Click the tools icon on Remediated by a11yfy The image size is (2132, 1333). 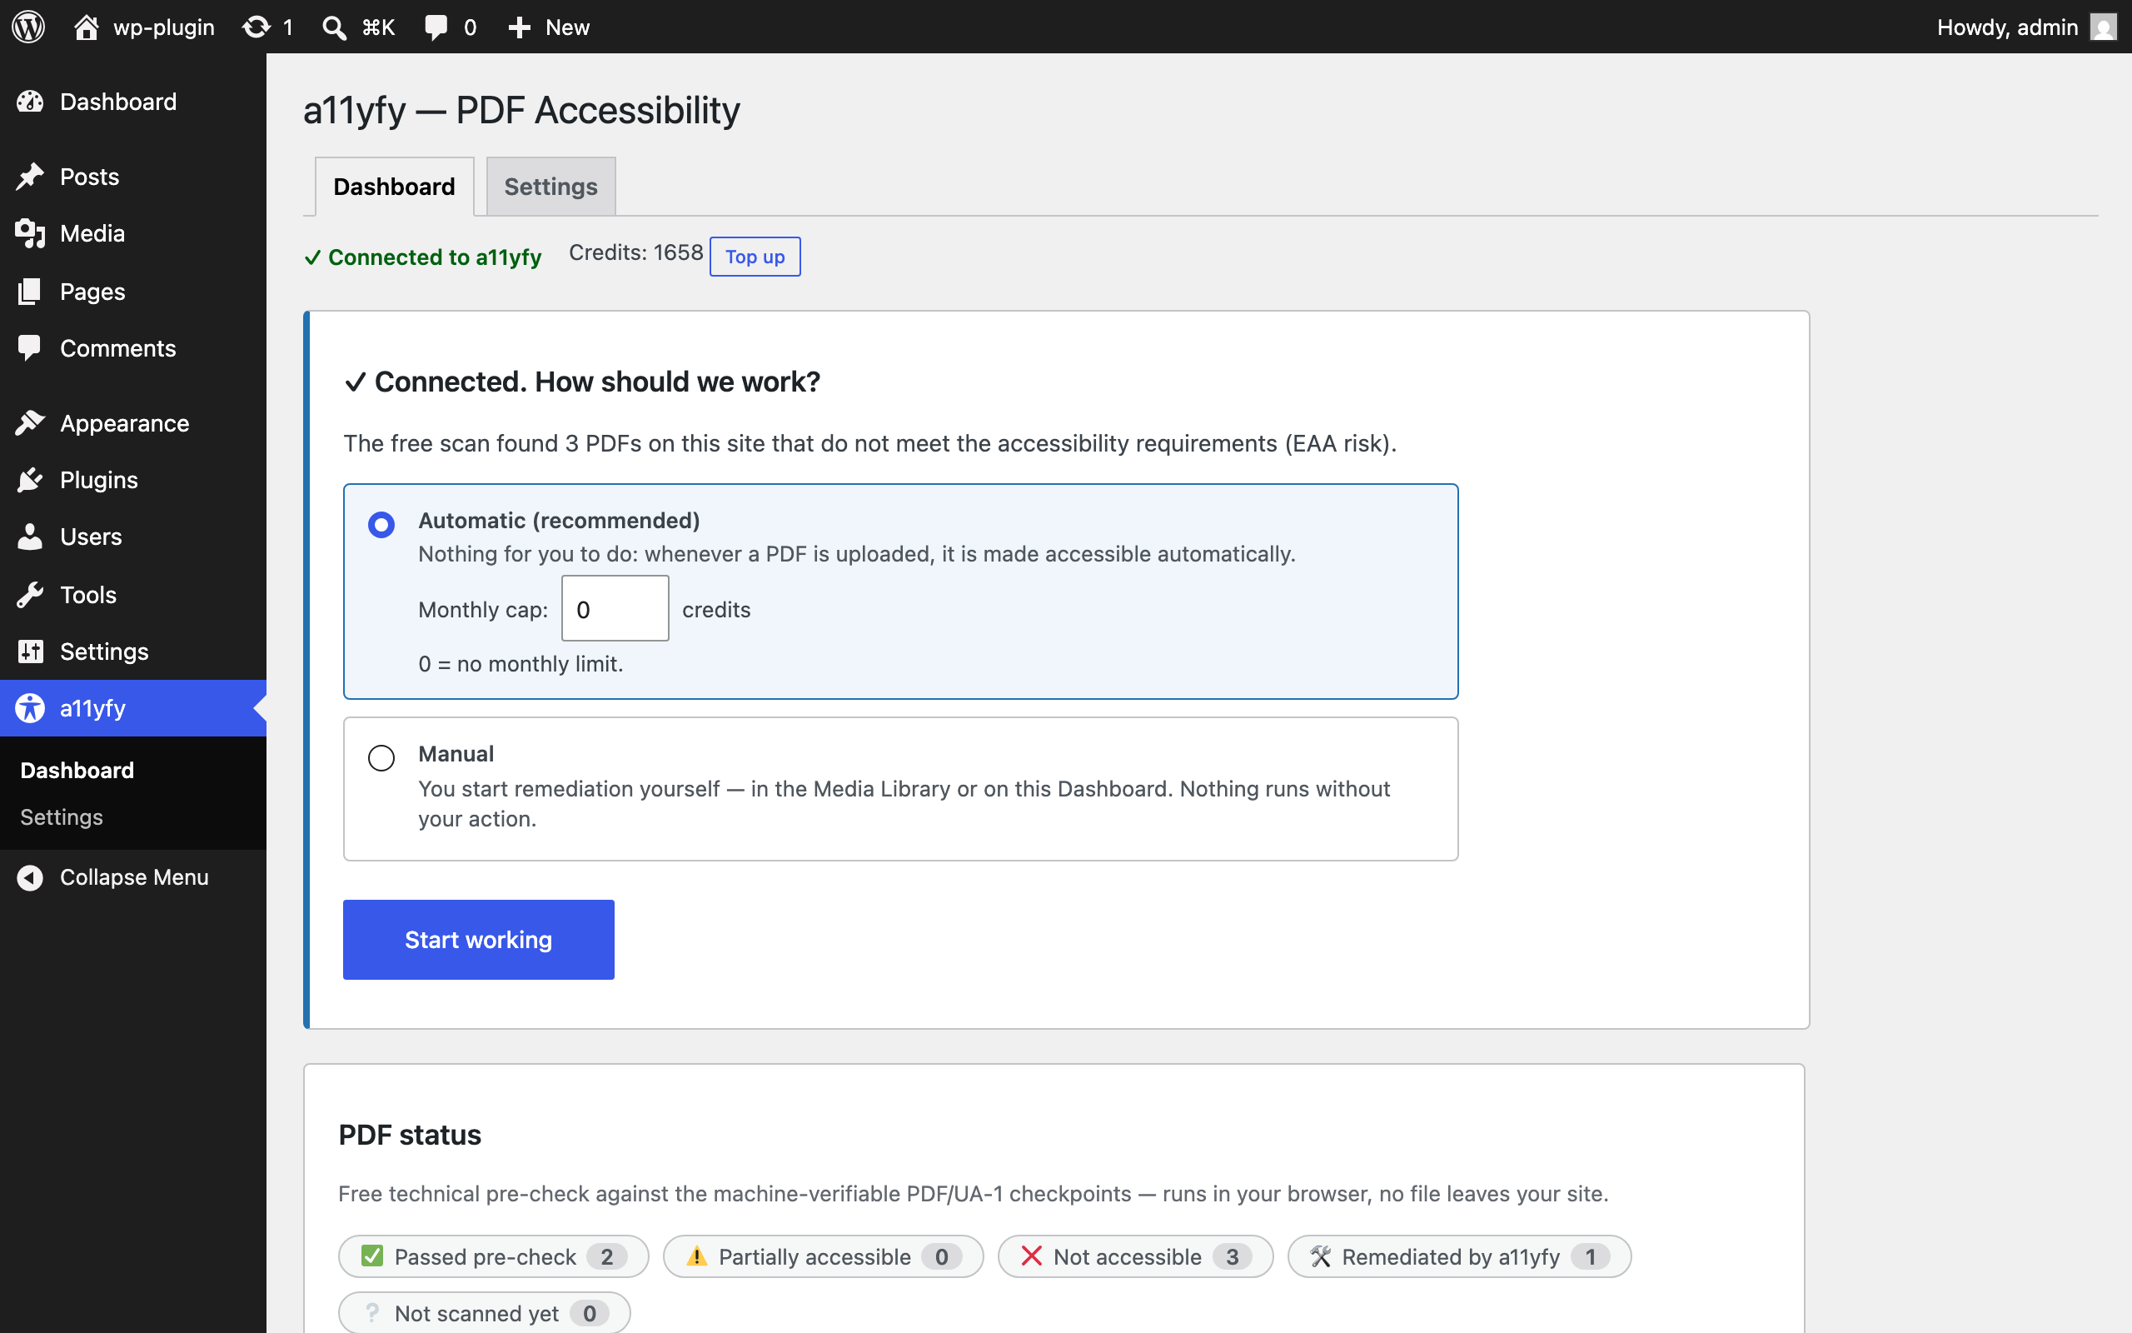1320,1256
